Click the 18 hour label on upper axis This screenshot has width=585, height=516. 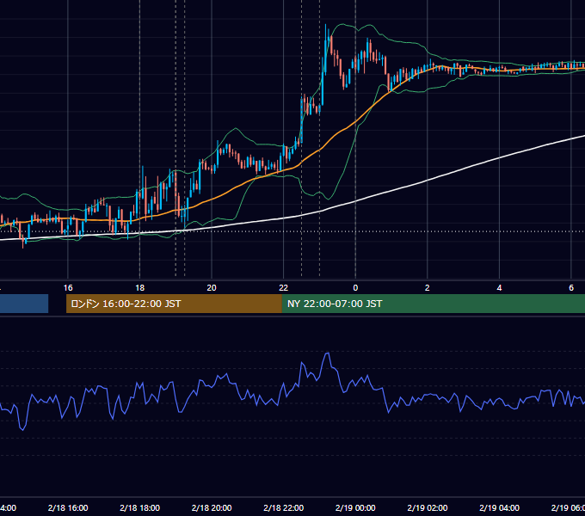click(x=140, y=288)
